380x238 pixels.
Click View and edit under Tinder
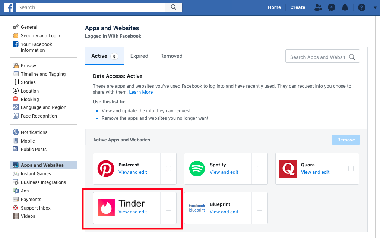pos(133,212)
